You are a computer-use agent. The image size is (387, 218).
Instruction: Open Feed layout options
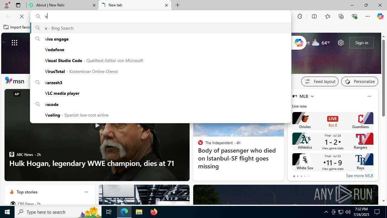[320, 81]
